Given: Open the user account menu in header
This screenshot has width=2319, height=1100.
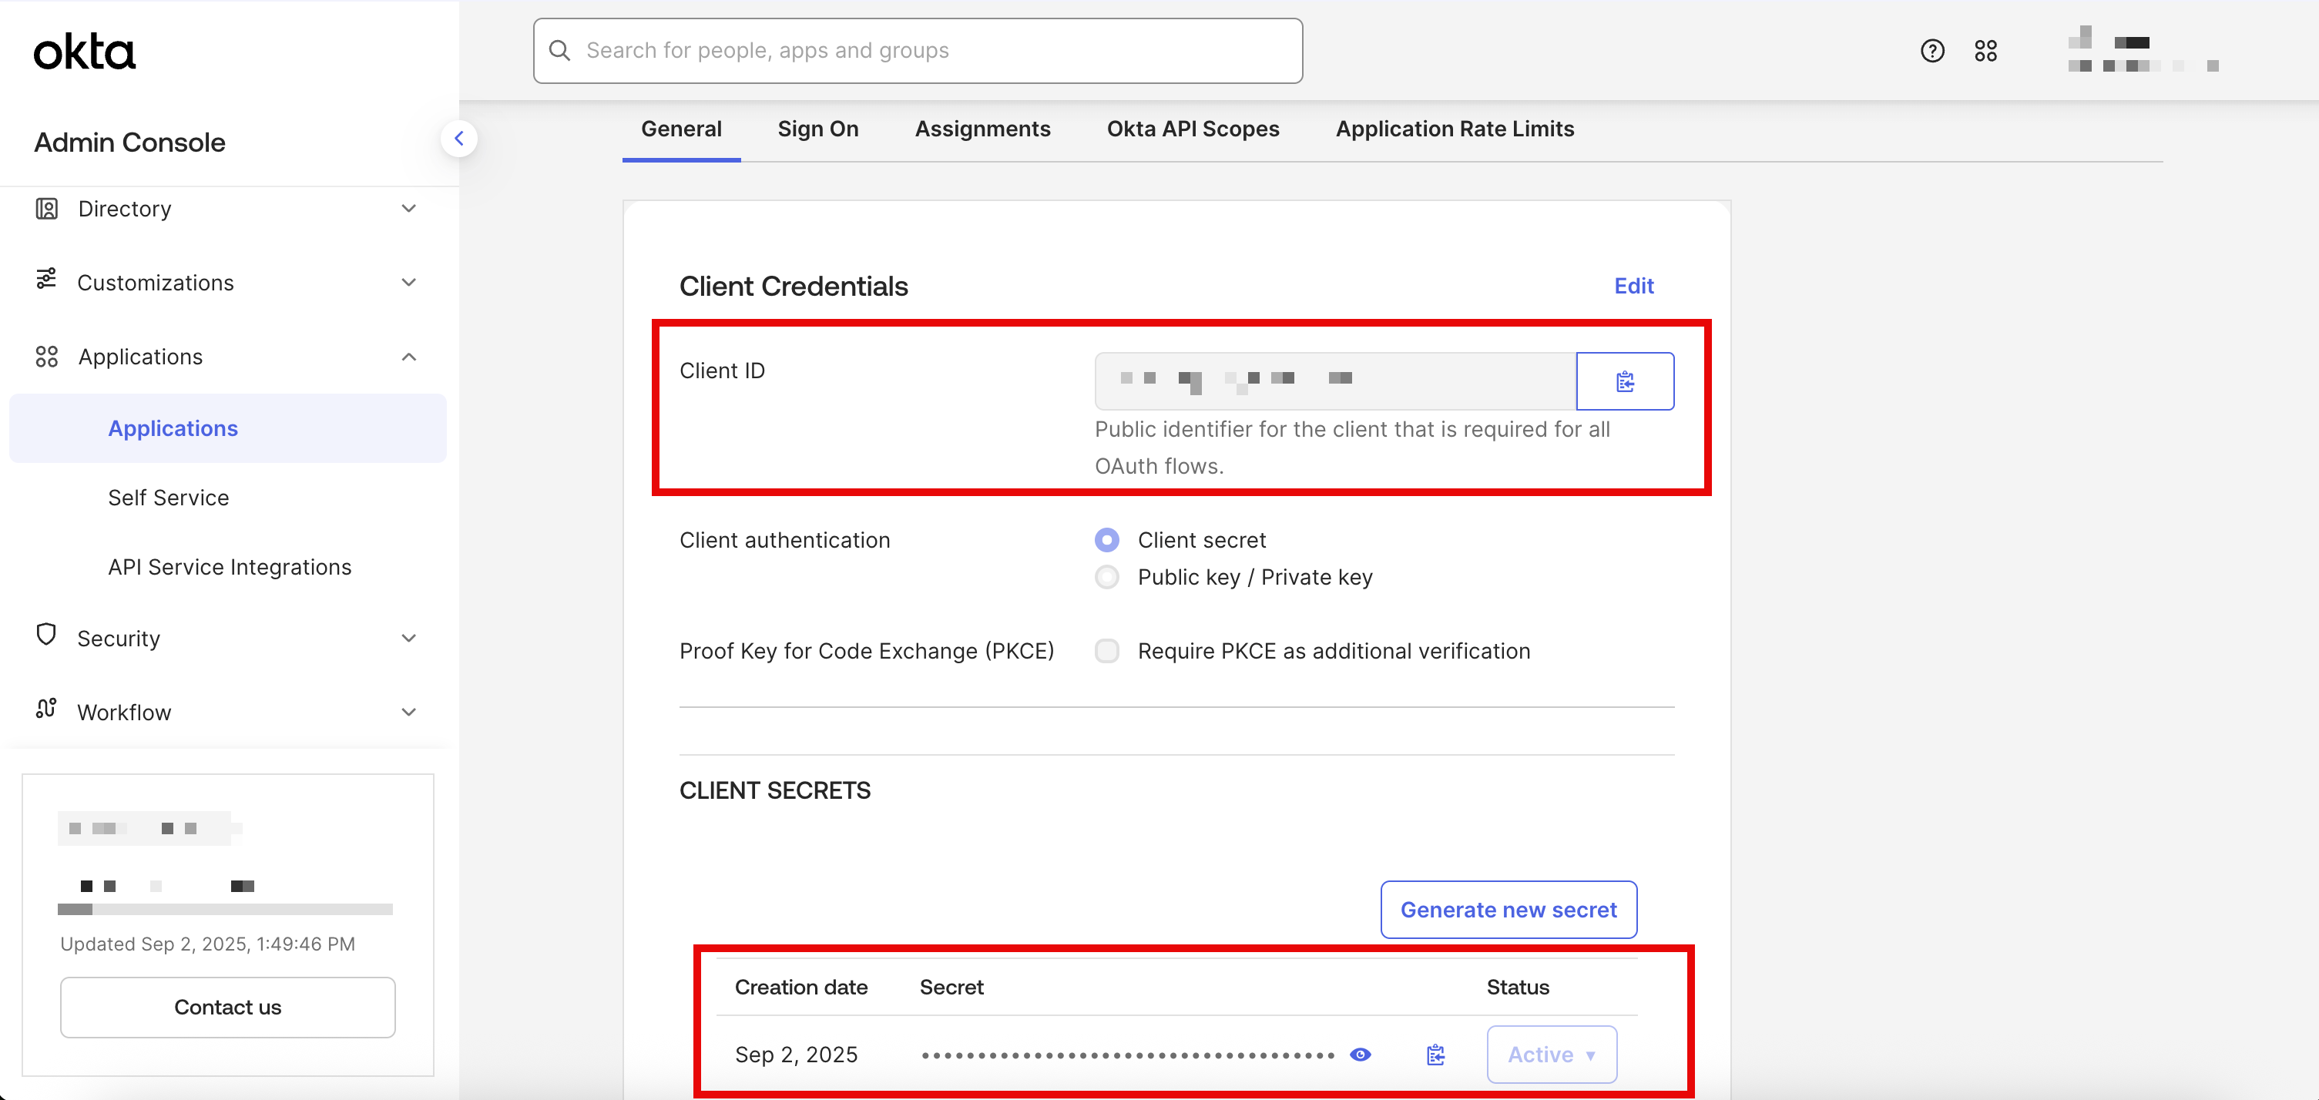Looking at the screenshot, I should [2143, 50].
